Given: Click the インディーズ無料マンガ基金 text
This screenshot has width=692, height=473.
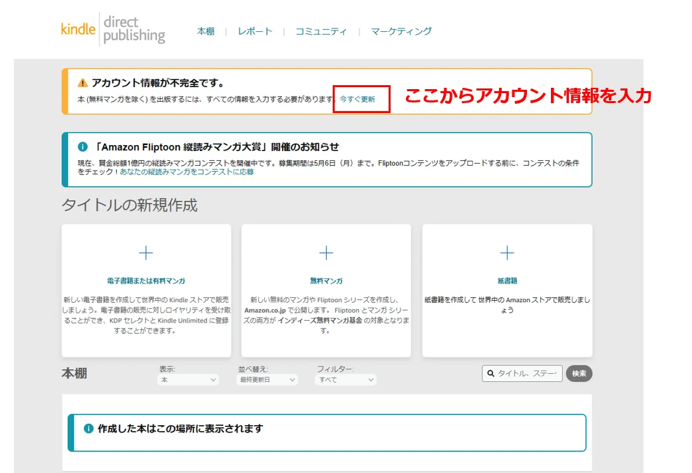Looking at the screenshot, I should (320, 321).
